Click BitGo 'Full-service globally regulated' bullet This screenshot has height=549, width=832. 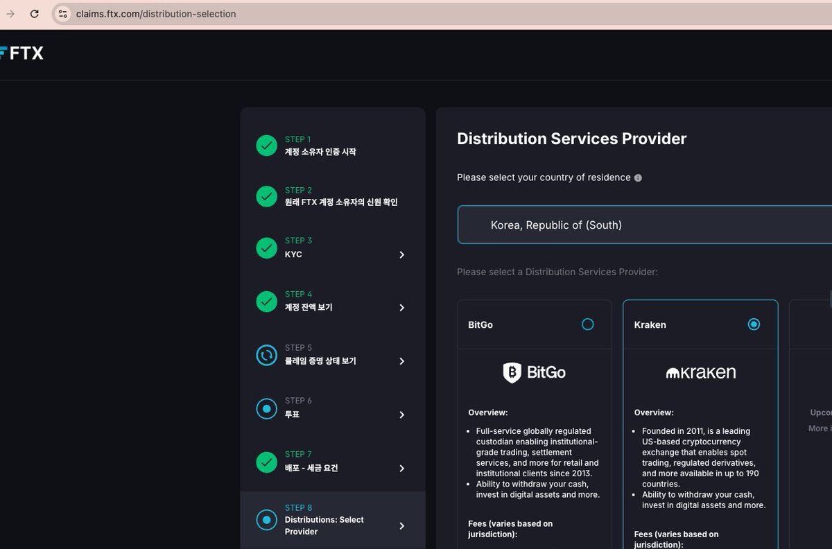[537, 452]
